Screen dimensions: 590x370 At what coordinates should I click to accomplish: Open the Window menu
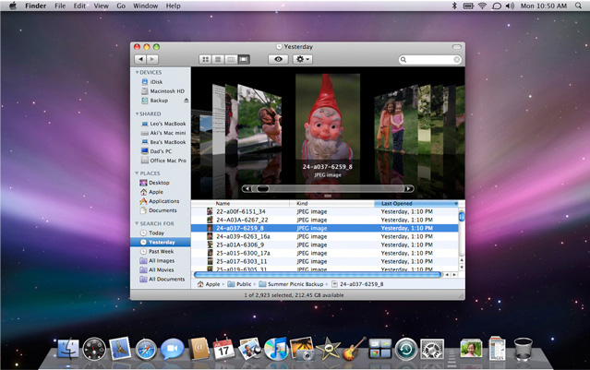click(145, 6)
